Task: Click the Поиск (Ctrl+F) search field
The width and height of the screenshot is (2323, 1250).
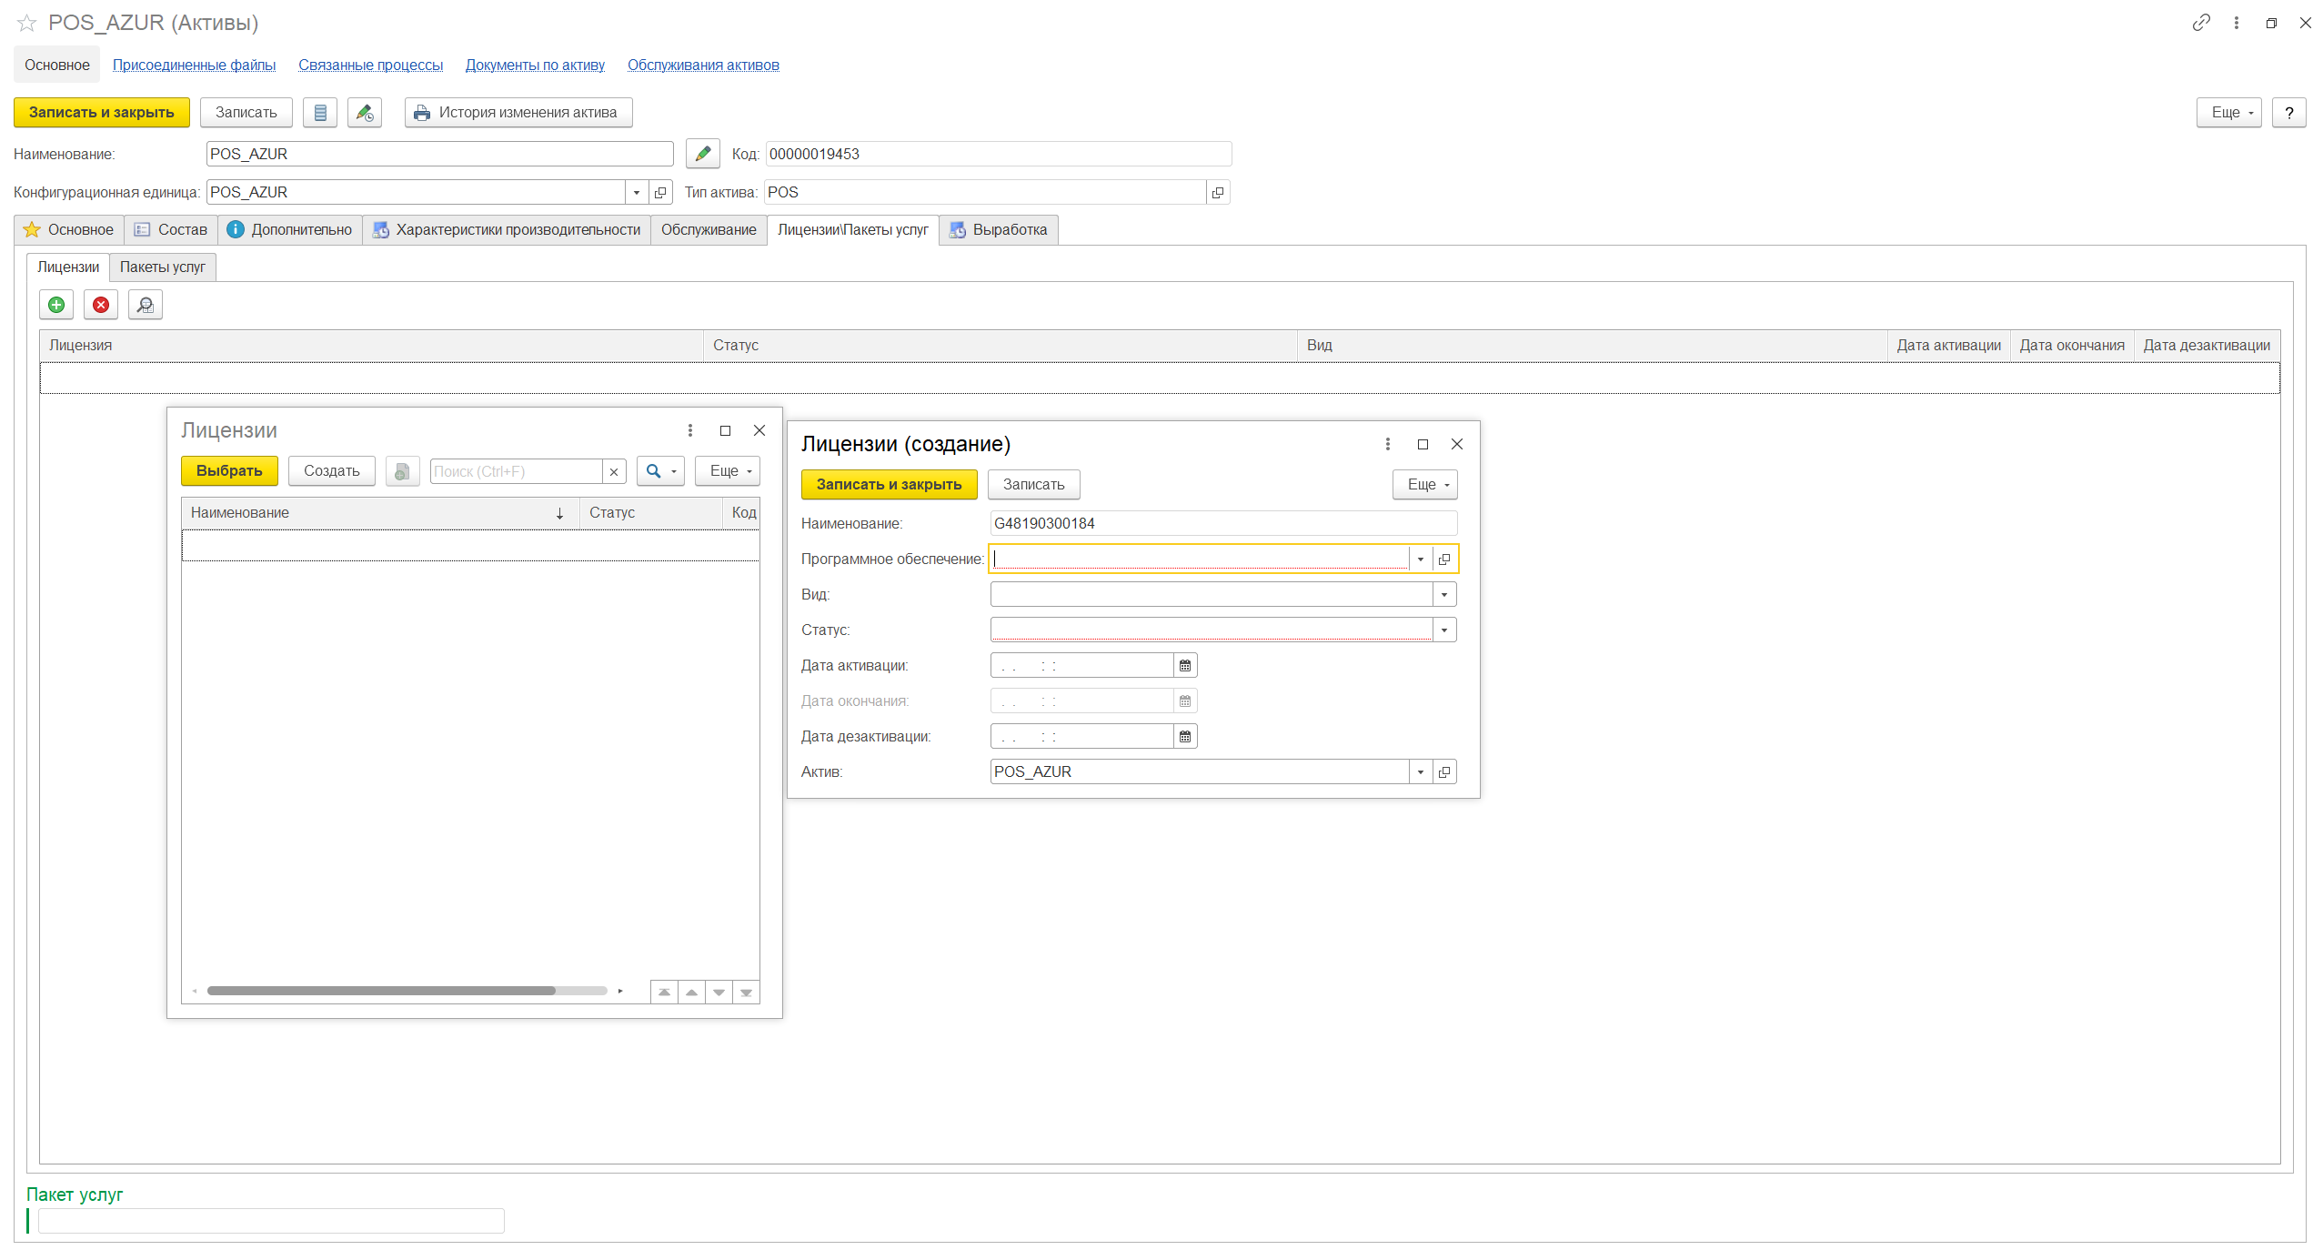Action: click(x=515, y=471)
